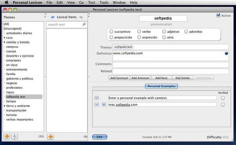Select the adverbio radio button
236x145 pixels.
[186, 31]
